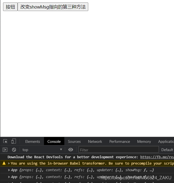Viewport: 174px width, 183px height.
Task: Switch to the Performance tab
Action: [120, 141]
